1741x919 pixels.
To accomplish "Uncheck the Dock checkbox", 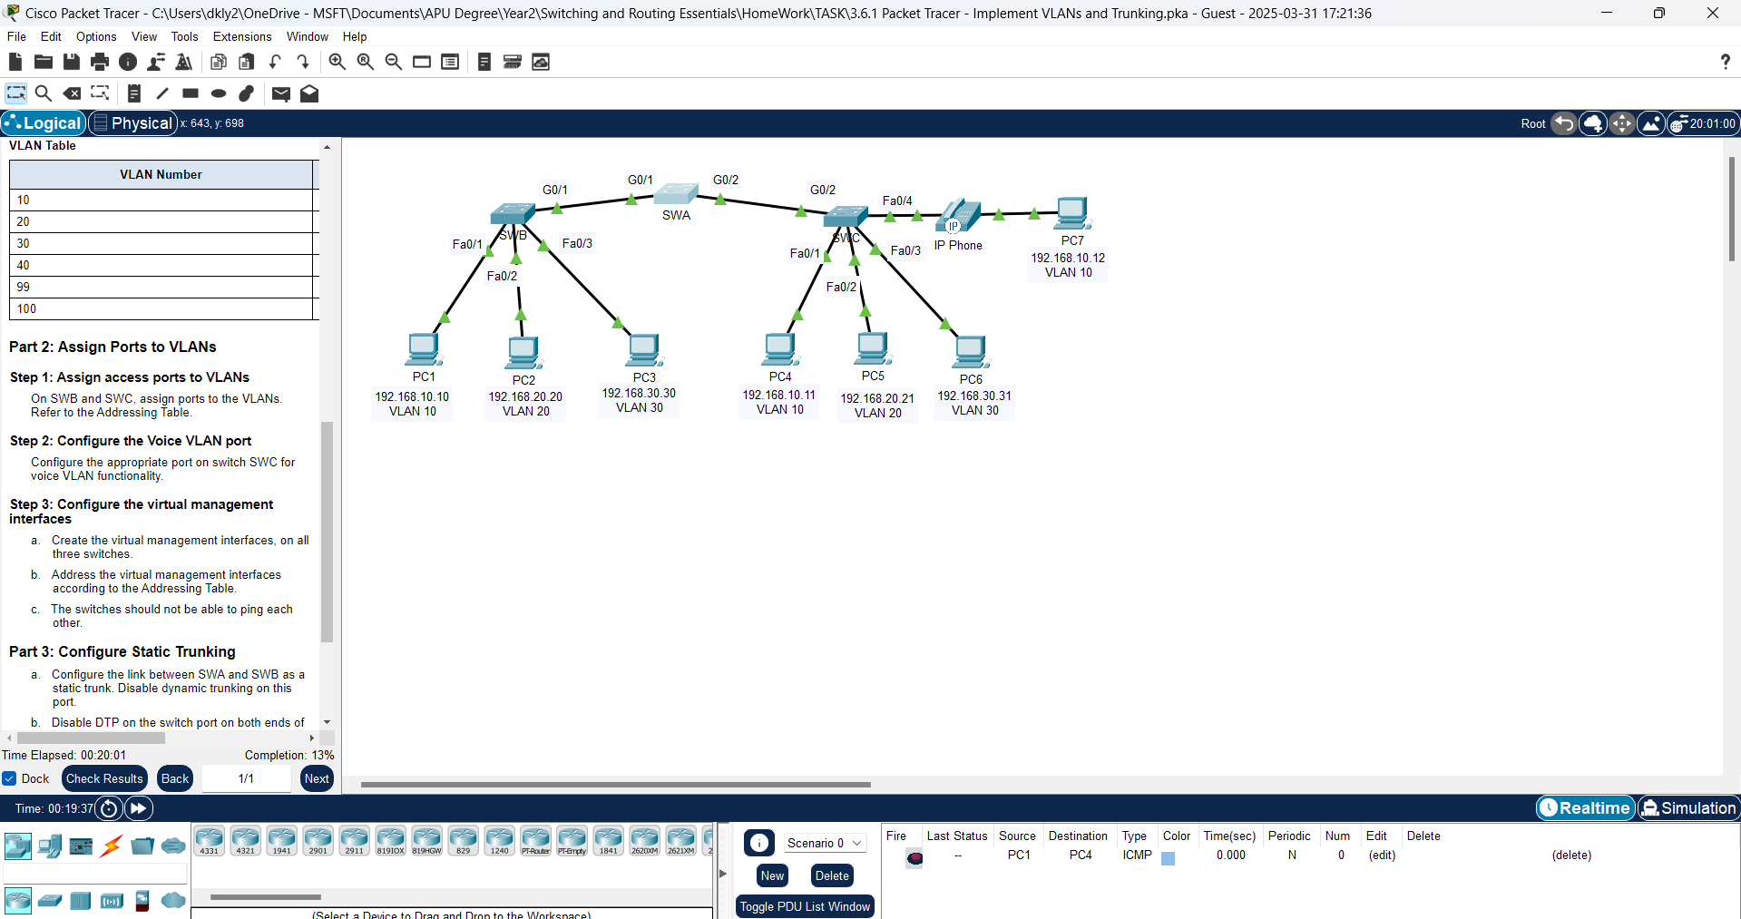I will tap(8, 778).
